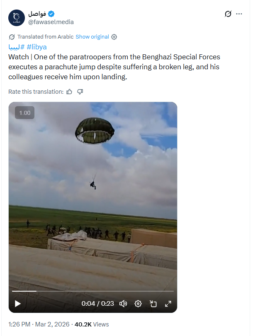Screen dimensions: 253x336
Task: Open the Arabic ليبيا hashtag
Action: [17, 47]
